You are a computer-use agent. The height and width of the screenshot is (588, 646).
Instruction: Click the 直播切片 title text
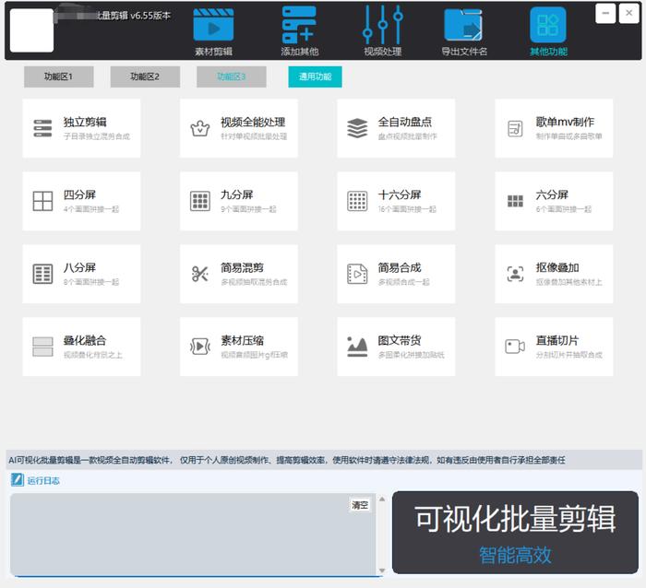[x=557, y=340]
